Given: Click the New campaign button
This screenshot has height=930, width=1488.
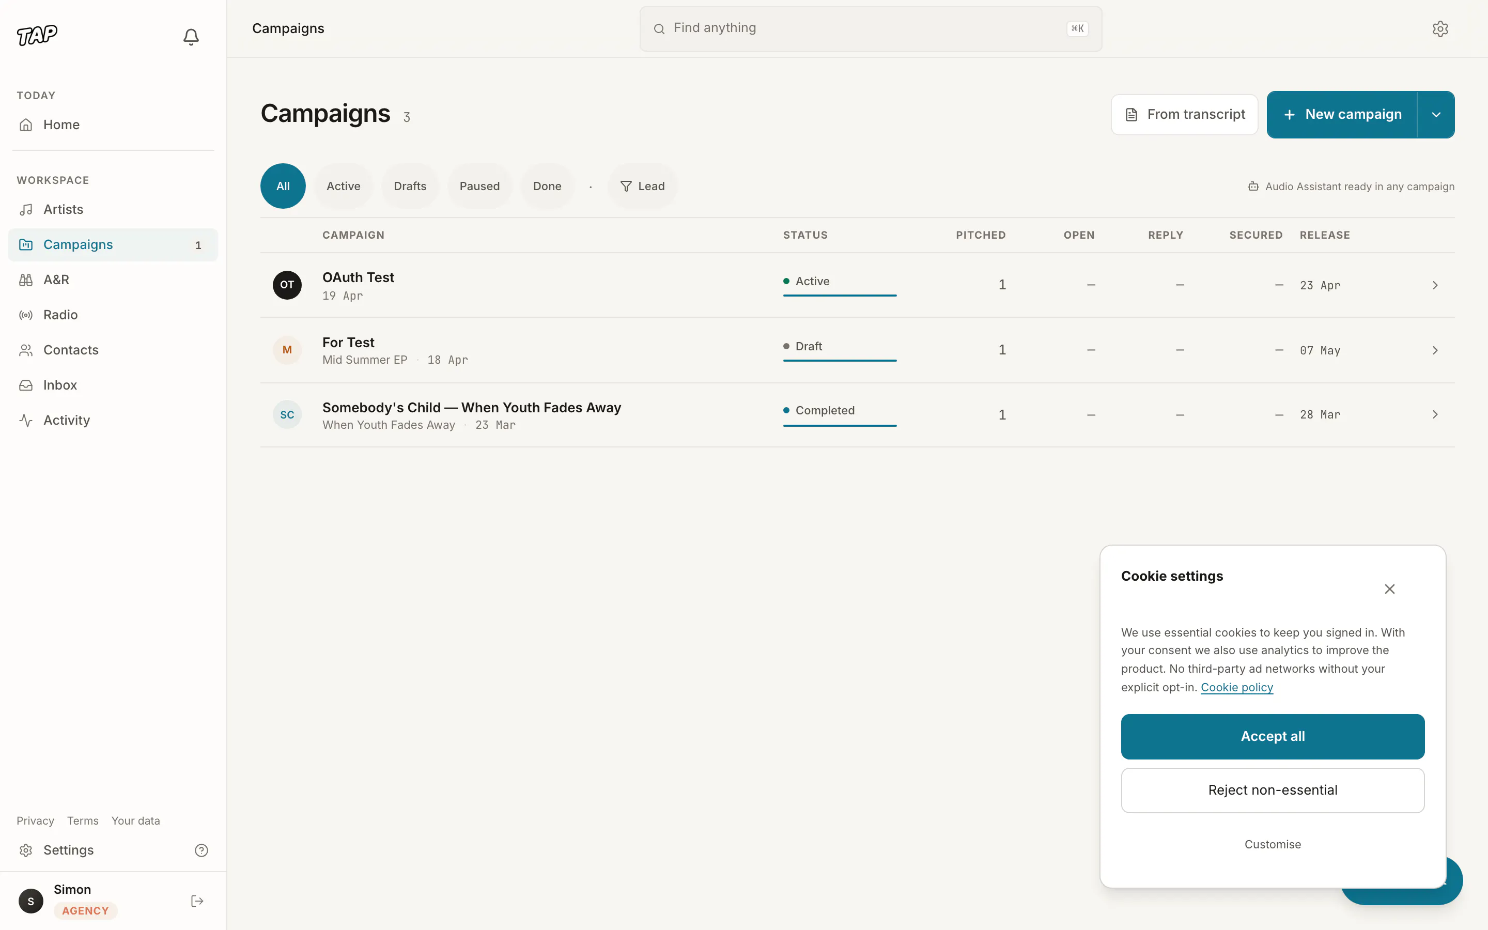Looking at the screenshot, I should (x=1342, y=115).
